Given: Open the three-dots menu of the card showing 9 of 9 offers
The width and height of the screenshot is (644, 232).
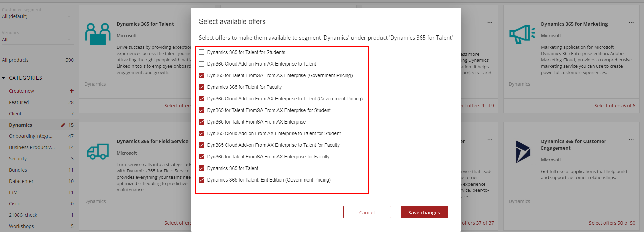Looking at the screenshot, I should (490, 23).
